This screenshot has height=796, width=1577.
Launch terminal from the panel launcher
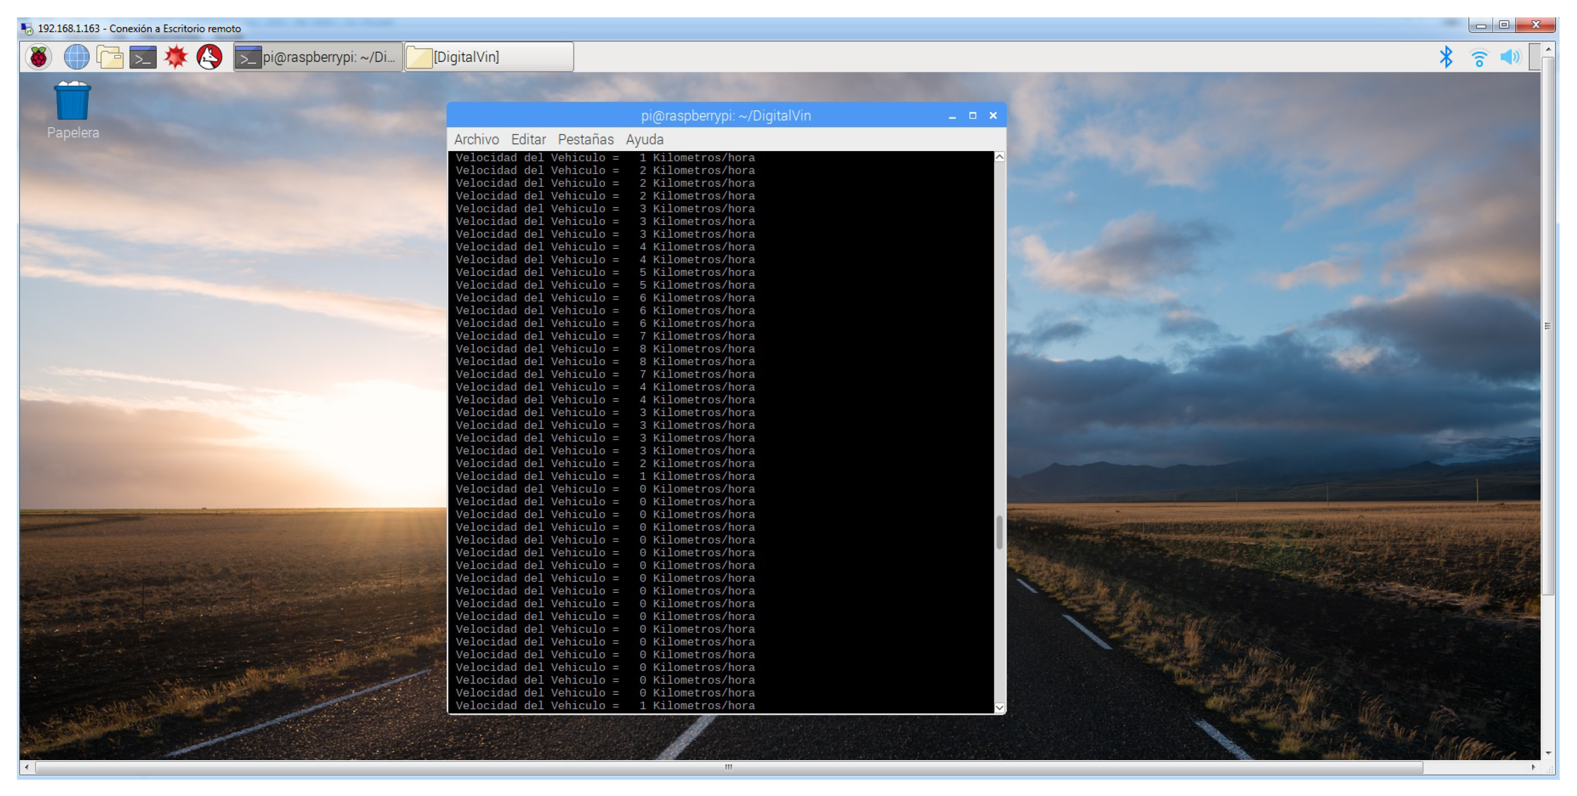coord(143,58)
